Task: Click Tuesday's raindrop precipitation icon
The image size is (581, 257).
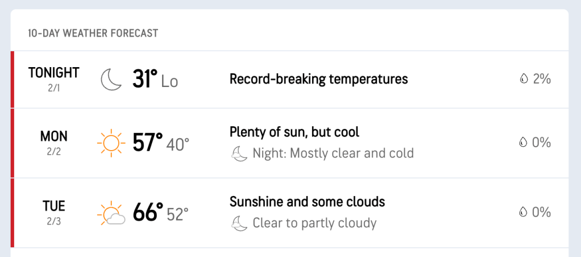Action: 522,212
